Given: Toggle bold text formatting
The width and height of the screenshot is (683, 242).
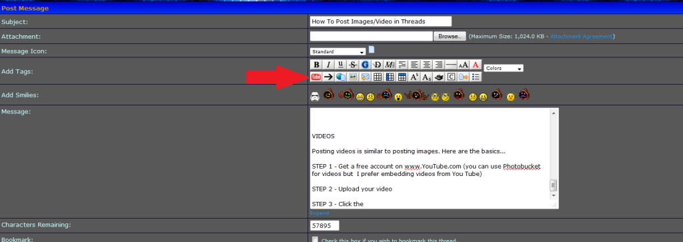Looking at the screenshot, I should click(316, 65).
